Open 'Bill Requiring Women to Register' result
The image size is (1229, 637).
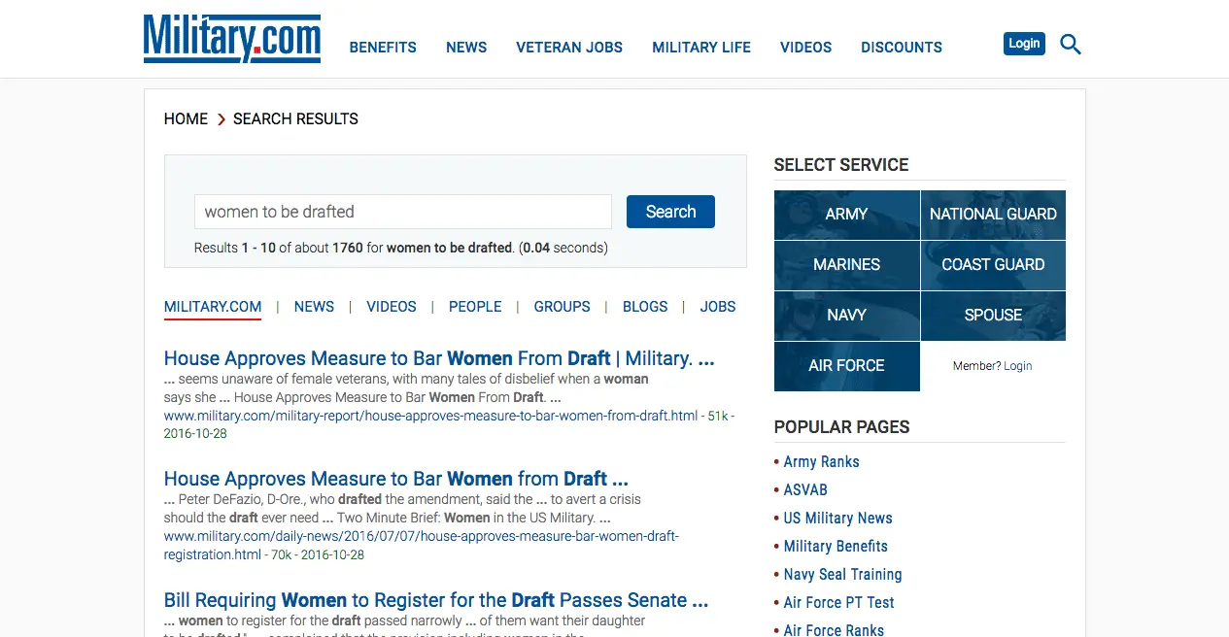[436, 600]
